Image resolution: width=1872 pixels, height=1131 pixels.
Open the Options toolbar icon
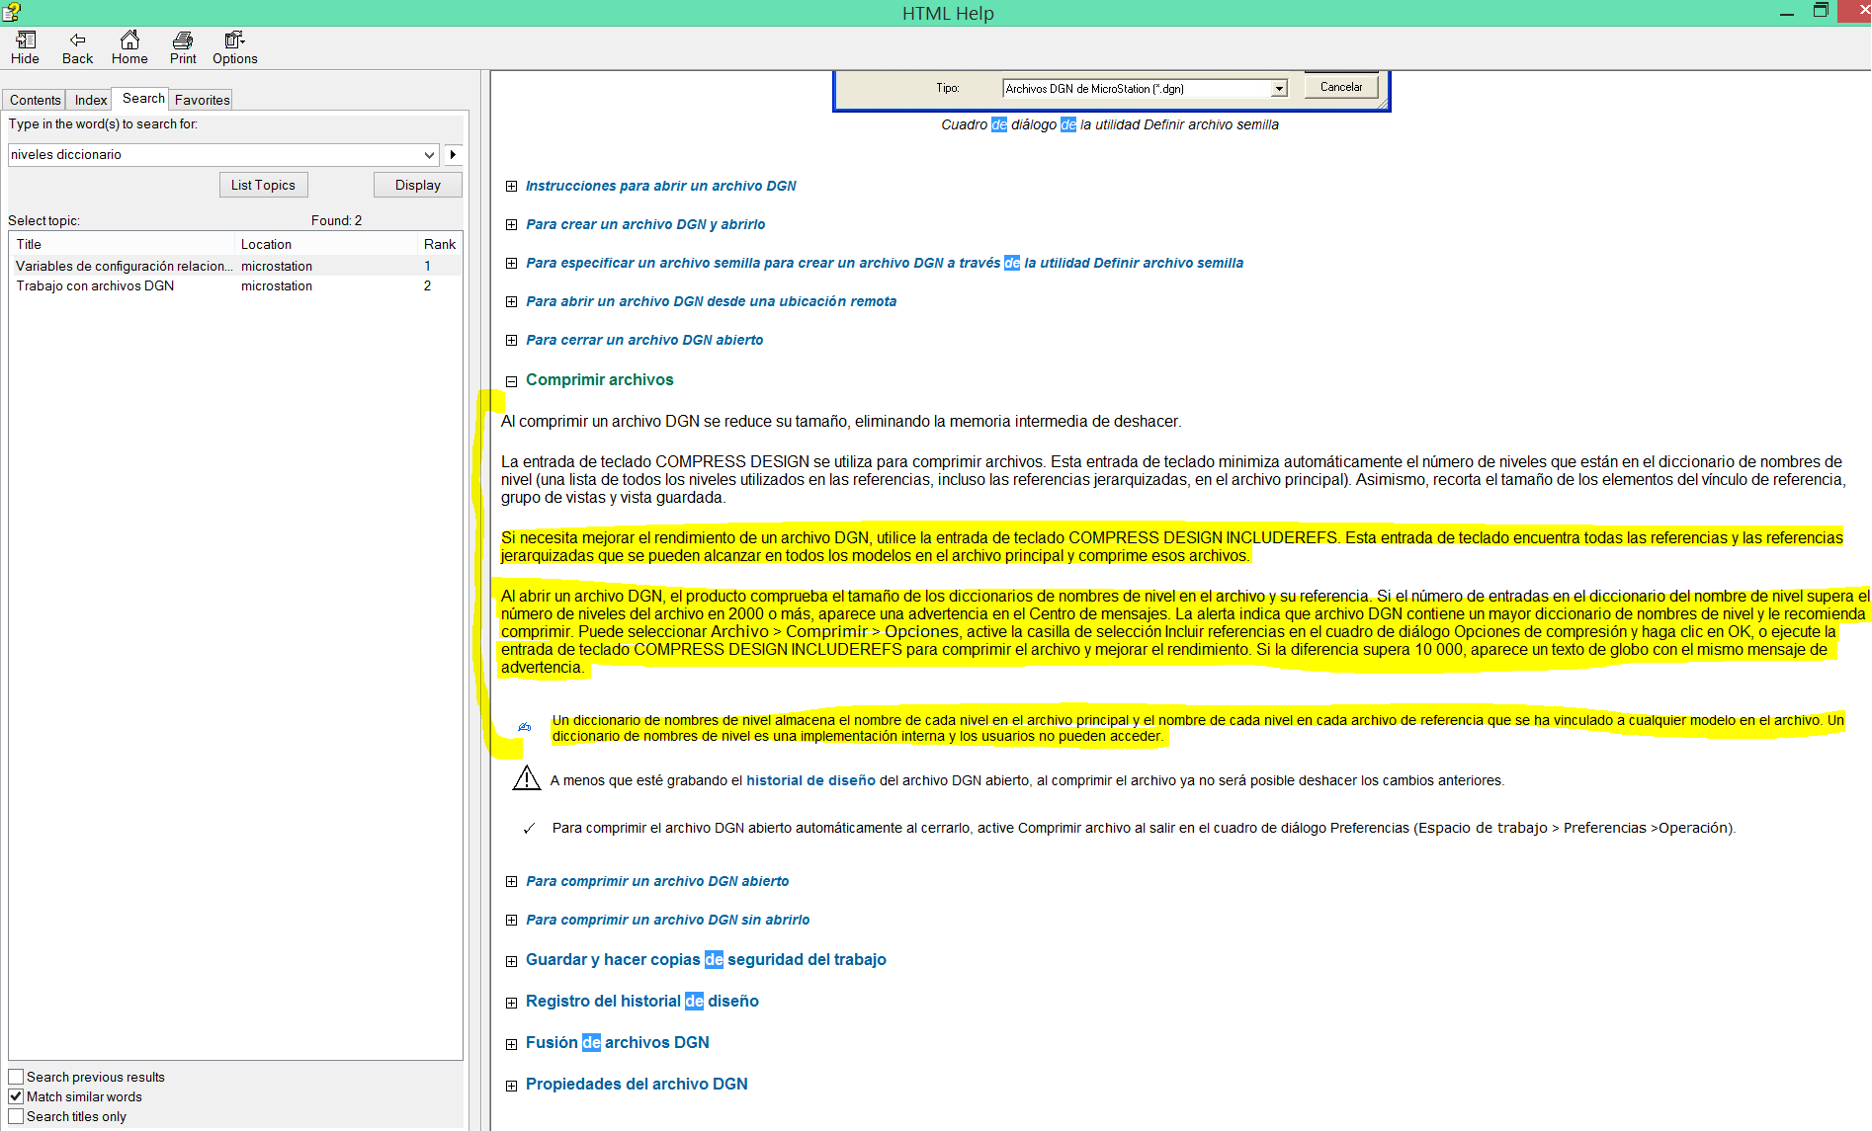[234, 40]
